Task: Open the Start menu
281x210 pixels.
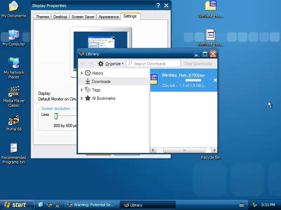Action: (17, 205)
